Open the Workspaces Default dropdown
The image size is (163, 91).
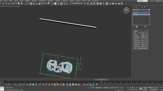[159, 1]
